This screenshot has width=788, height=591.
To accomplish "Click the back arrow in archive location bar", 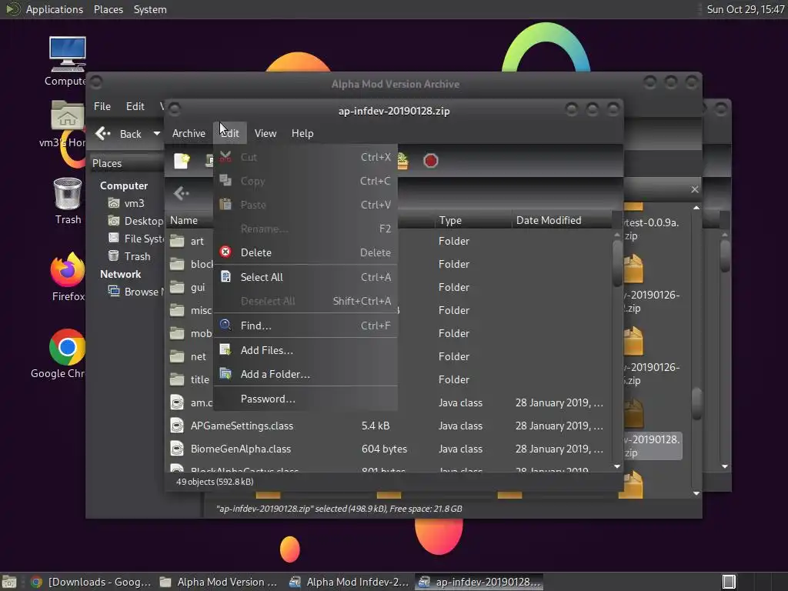I will 182,193.
